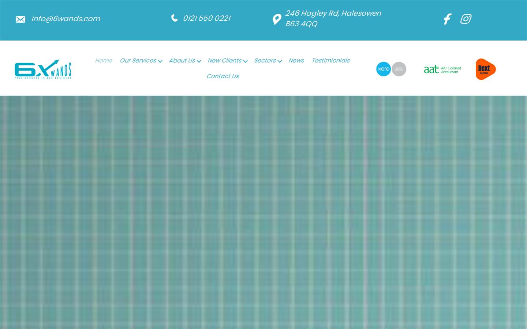Click the Xero silver partner badge
527x329 pixels.
point(391,69)
